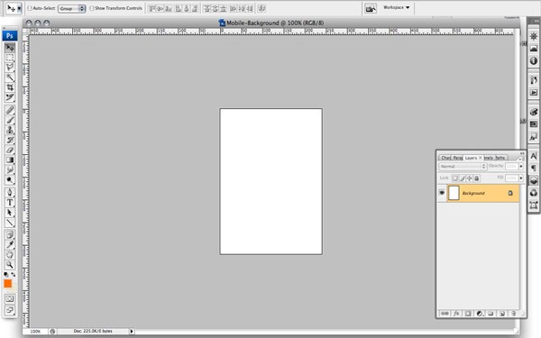
Task: Select the Type tool
Action: [x=10, y=203]
